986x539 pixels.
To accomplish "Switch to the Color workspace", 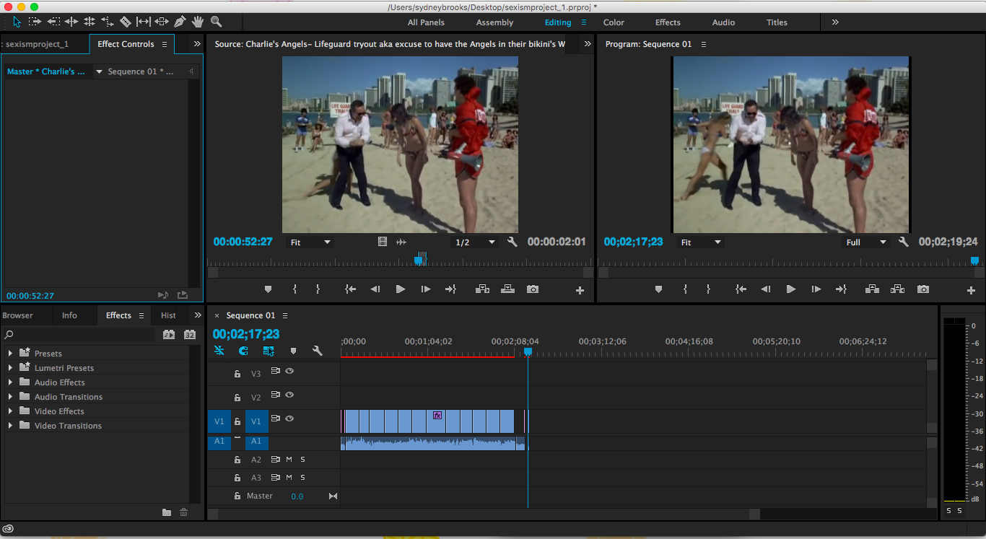I will [x=614, y=22].
